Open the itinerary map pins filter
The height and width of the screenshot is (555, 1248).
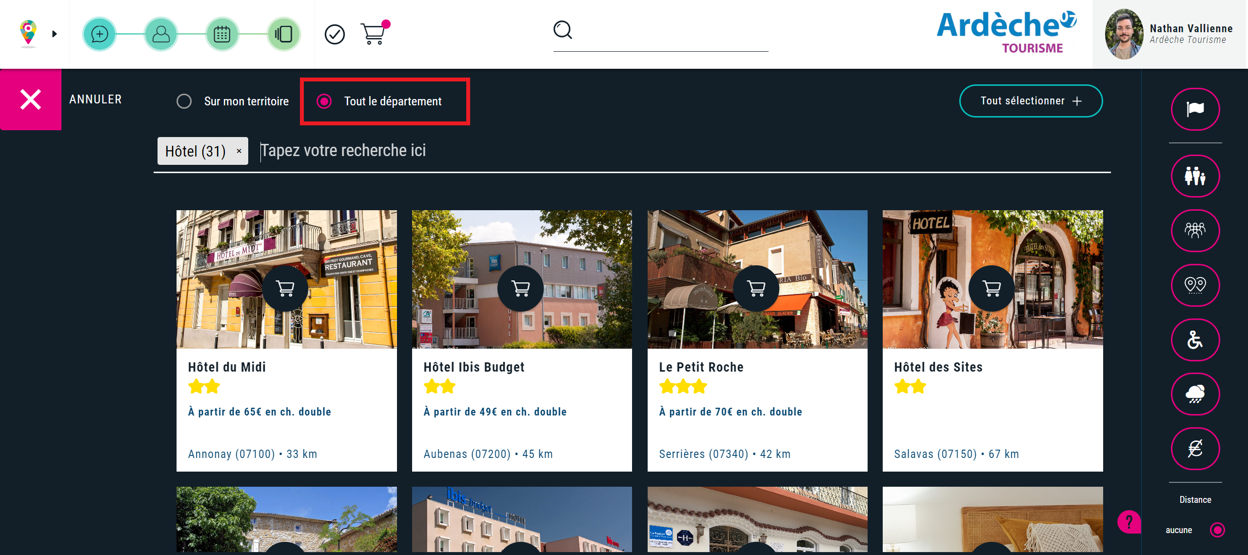1195,285
